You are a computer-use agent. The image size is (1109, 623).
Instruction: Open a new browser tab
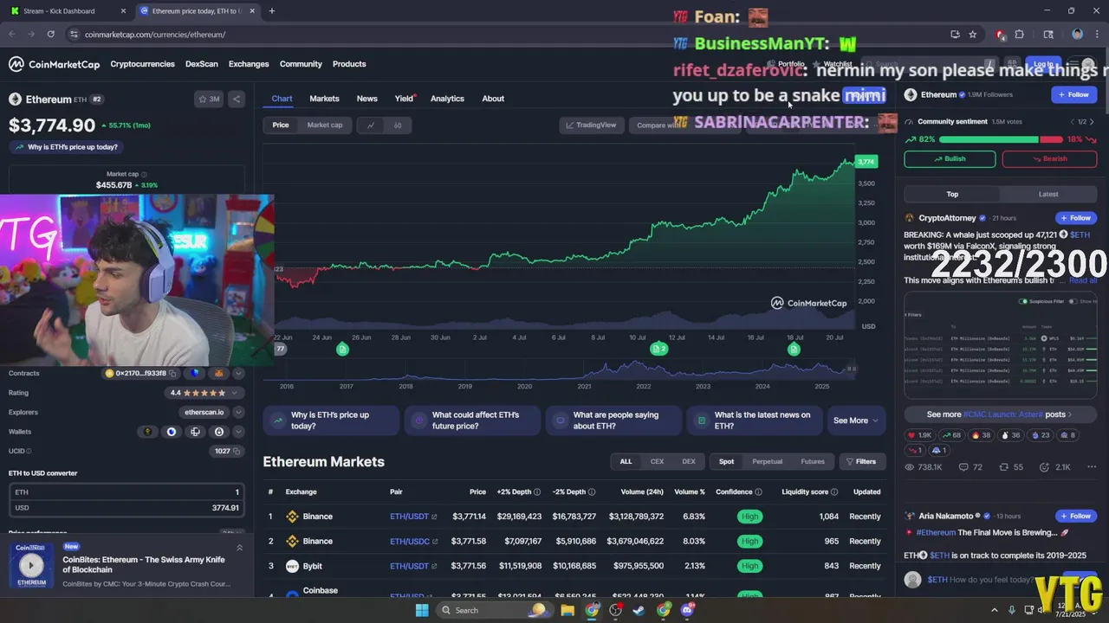tap(272, 11)
